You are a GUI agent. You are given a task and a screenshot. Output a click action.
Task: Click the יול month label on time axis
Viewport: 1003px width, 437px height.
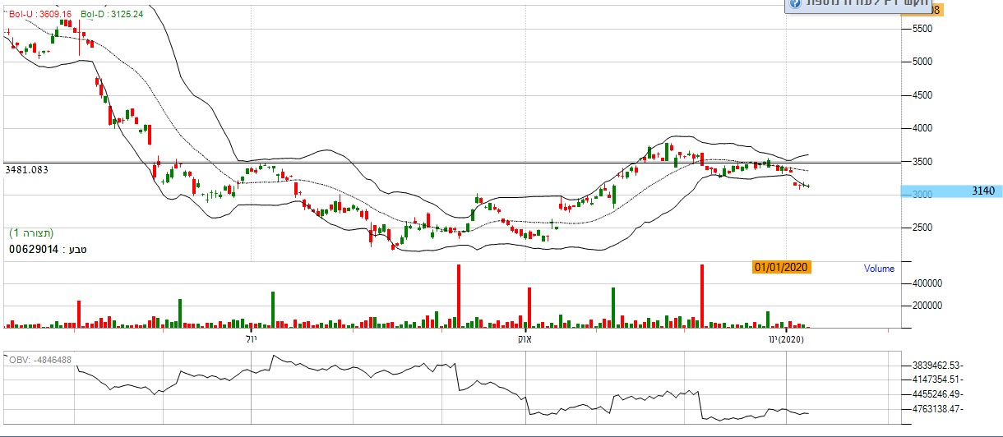coord(252,338)
